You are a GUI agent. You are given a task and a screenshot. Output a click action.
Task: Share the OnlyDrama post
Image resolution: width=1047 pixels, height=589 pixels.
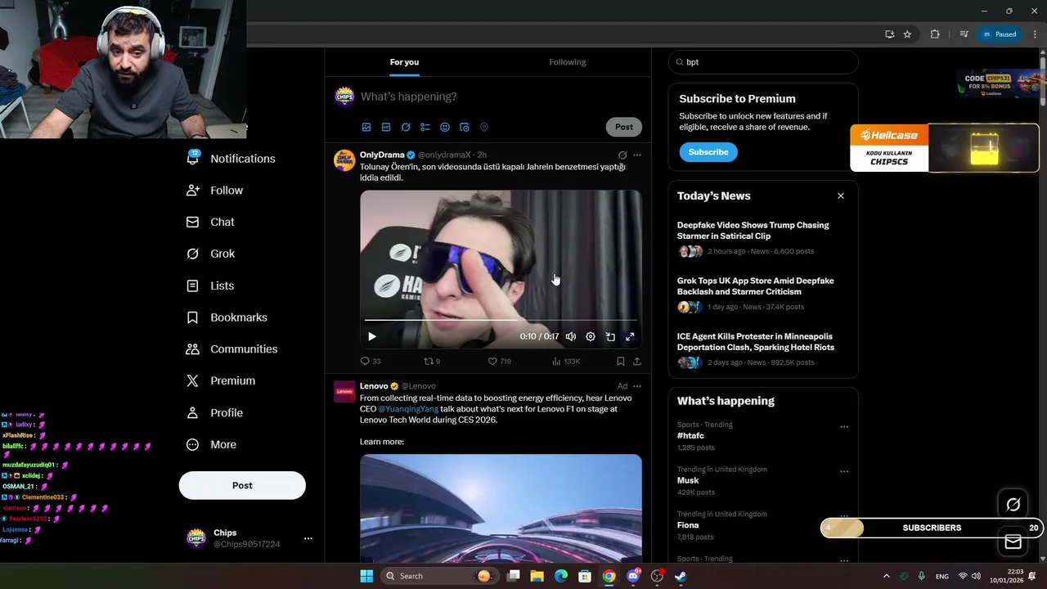point(637,361)
